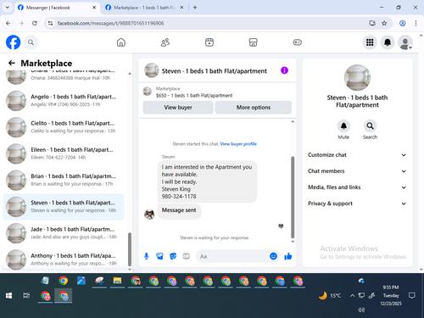
Task: Open the taskbar clock and date
Action: 391,295
